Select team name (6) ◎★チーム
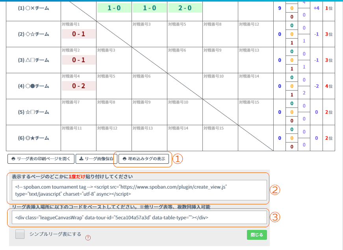 33,138
